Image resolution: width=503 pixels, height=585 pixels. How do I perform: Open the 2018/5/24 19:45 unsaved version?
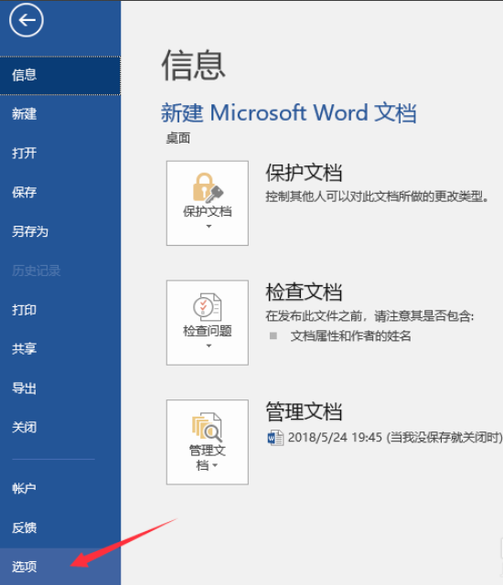(385, 437)
